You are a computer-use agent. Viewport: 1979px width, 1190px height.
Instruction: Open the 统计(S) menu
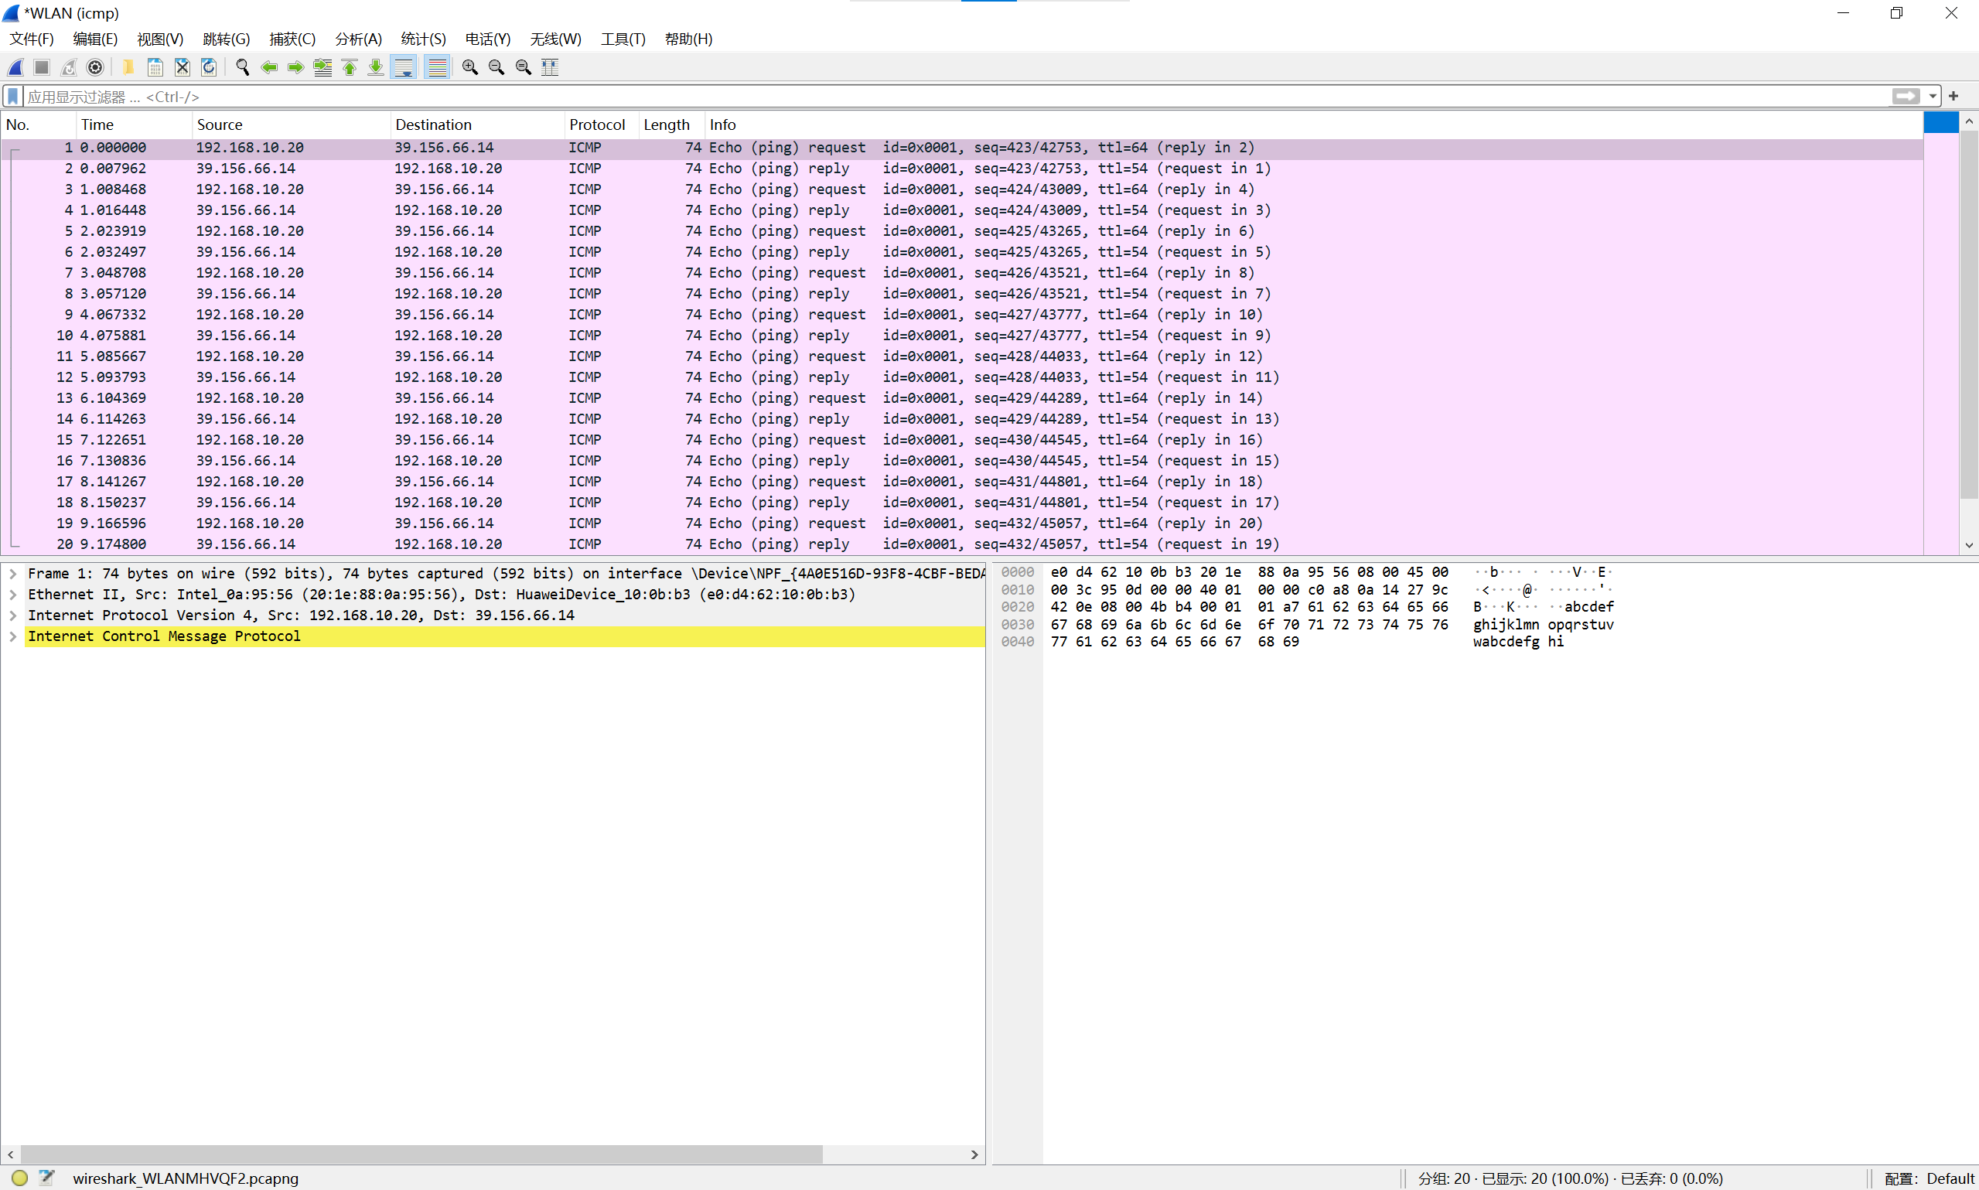422,39
